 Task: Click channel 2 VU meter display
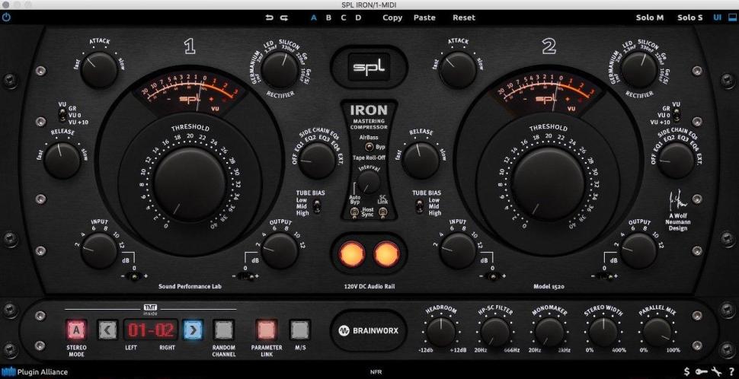(x=548, y=93)
